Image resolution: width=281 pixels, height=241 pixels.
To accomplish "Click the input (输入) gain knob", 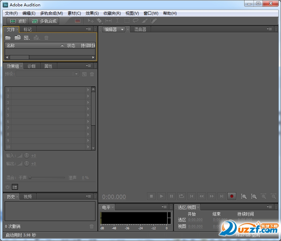I will pos(26,156).
